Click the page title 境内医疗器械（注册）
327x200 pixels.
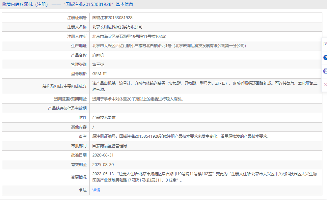coord(28,4)
